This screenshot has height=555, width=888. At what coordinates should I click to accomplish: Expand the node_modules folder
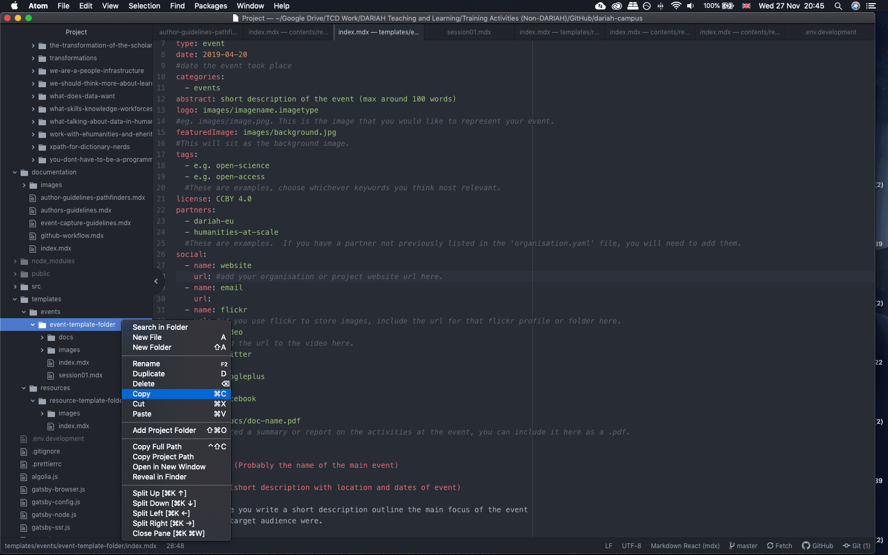pyautogui.click(x=15, y=261)
